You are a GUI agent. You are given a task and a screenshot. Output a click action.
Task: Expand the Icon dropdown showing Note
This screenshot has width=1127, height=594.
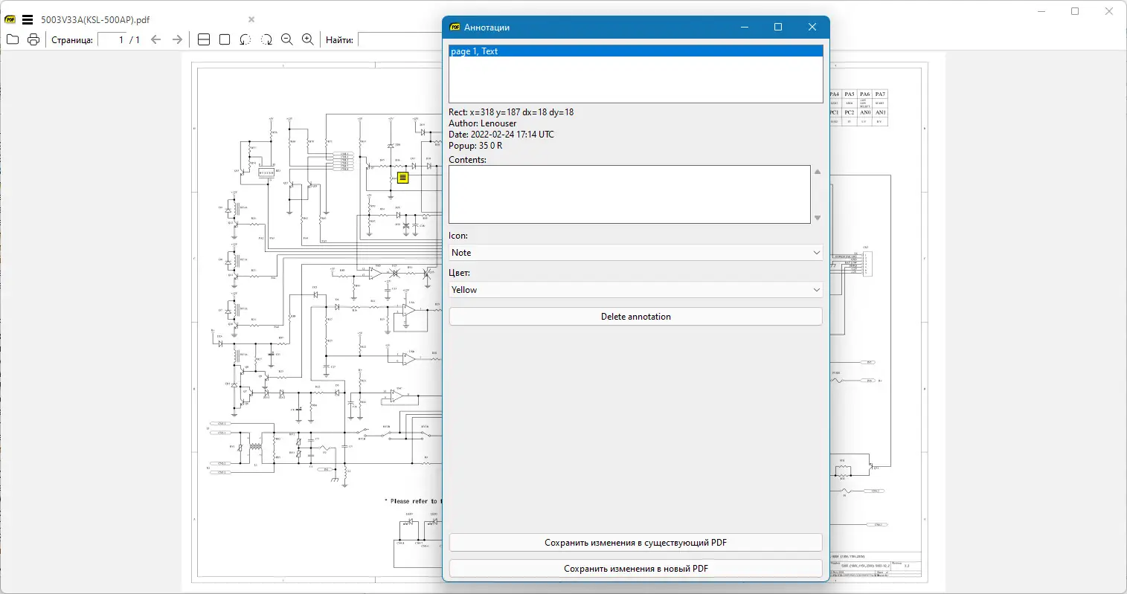coord(635,253)
